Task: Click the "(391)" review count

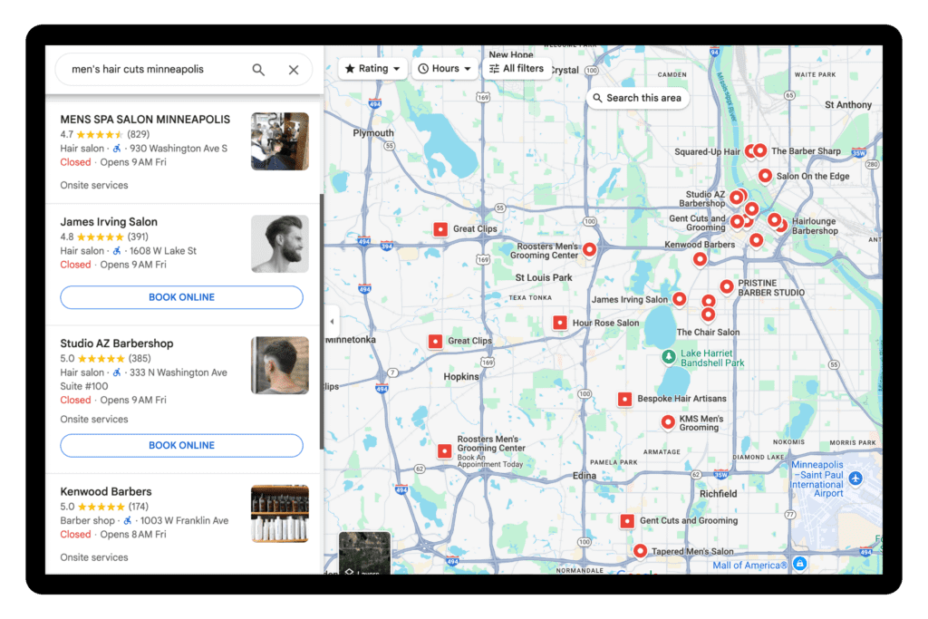Action: pos(138,237)
